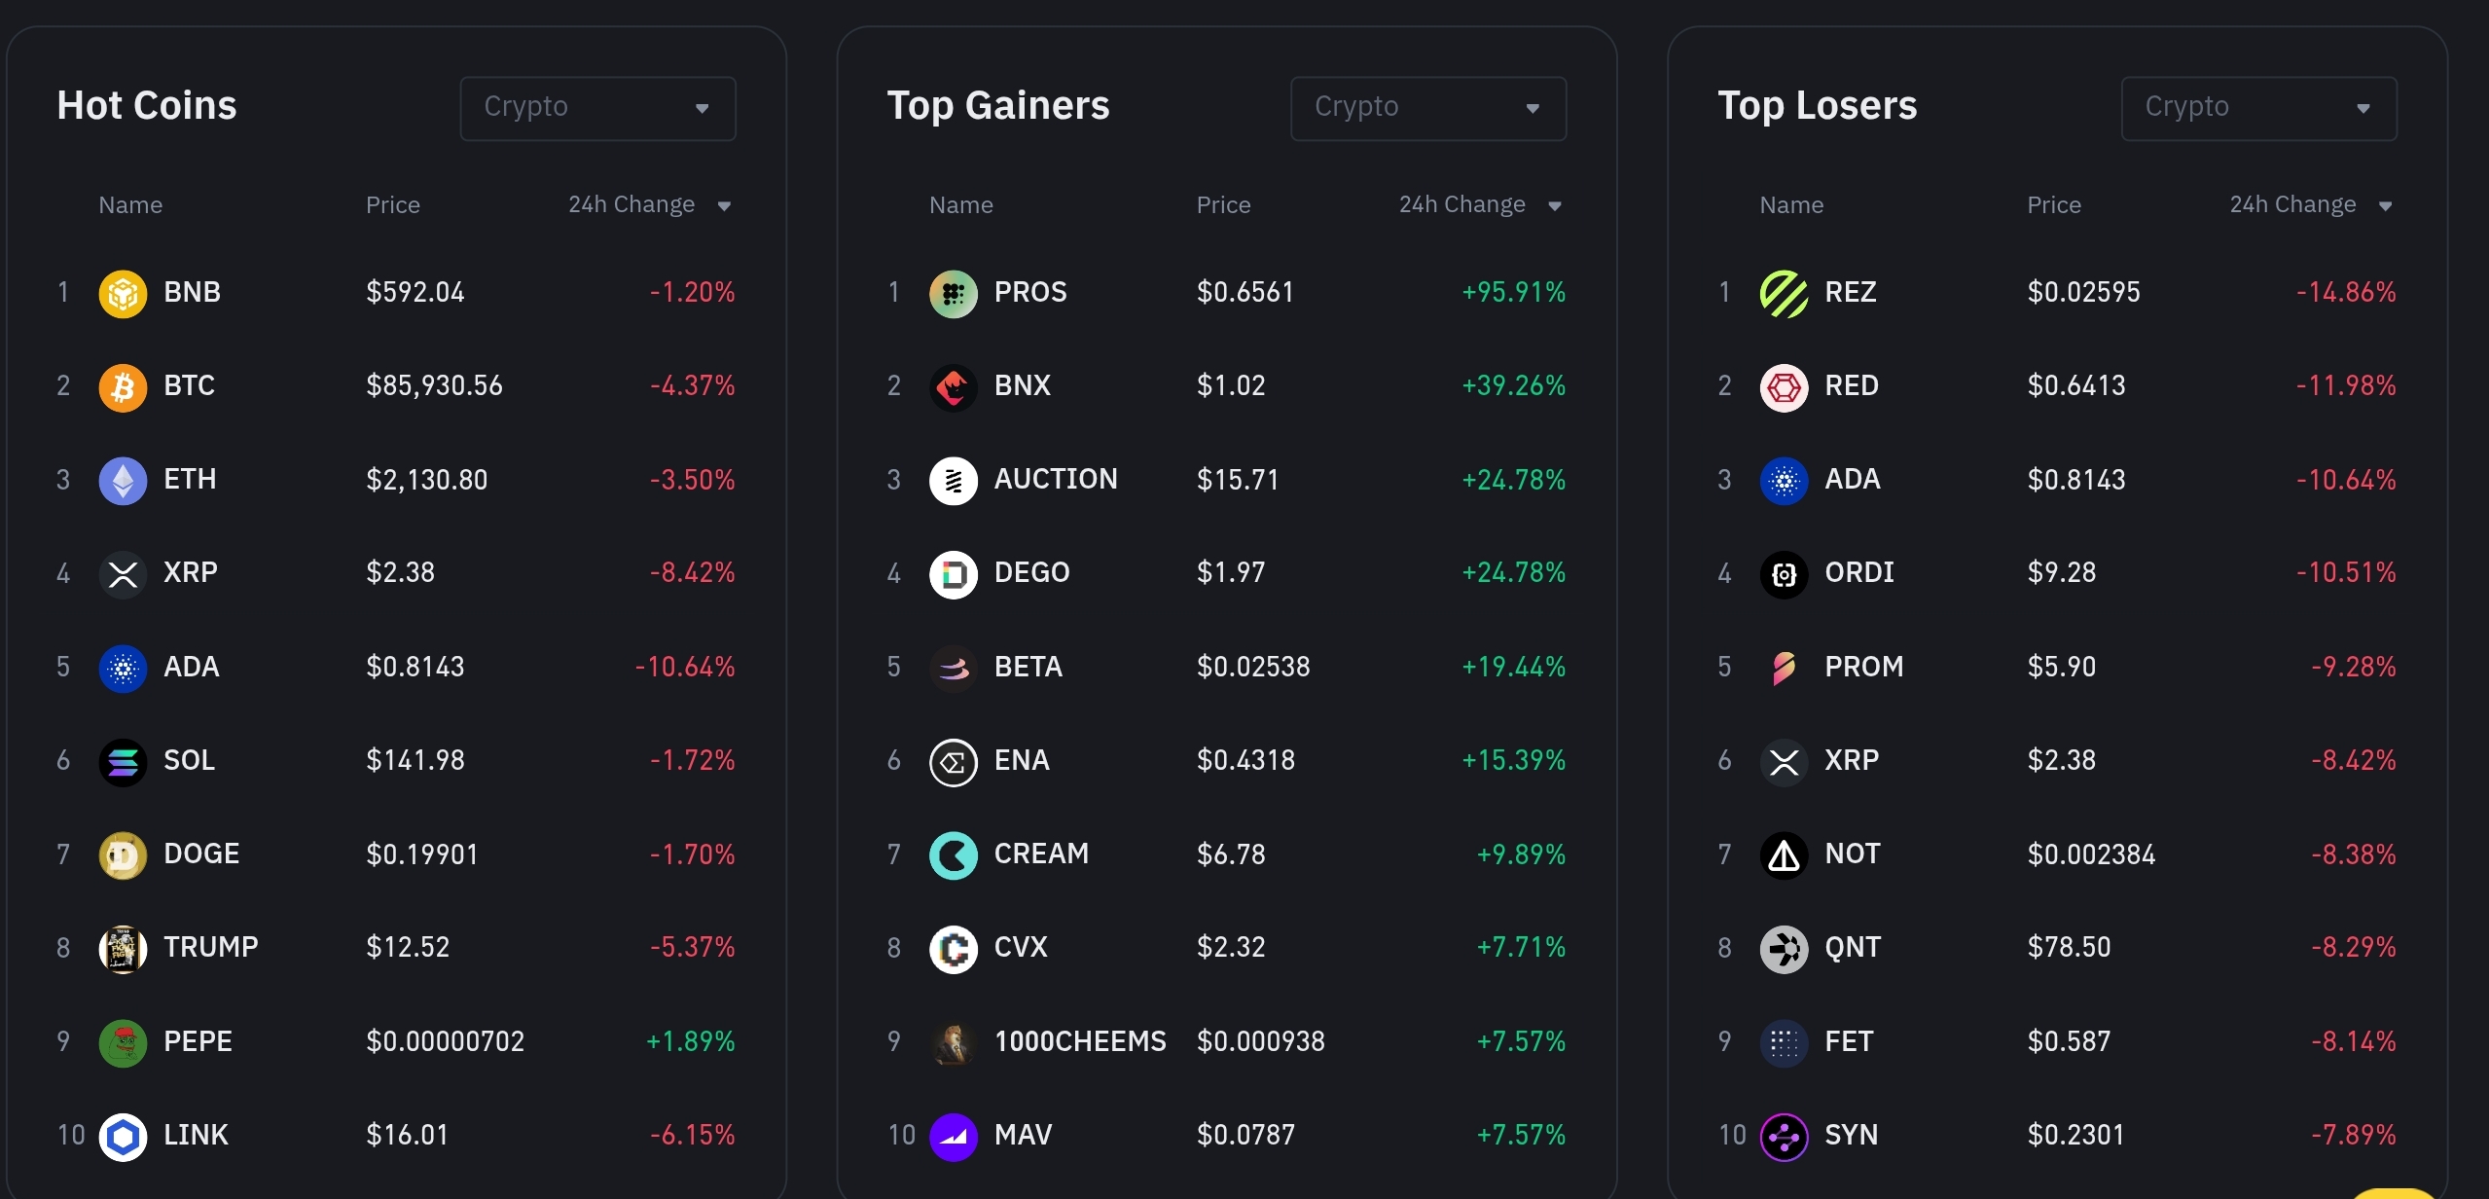
Task: Sort Top Gainers by 24h Change
Action: pyautogui.click(x=1479, y=205)
